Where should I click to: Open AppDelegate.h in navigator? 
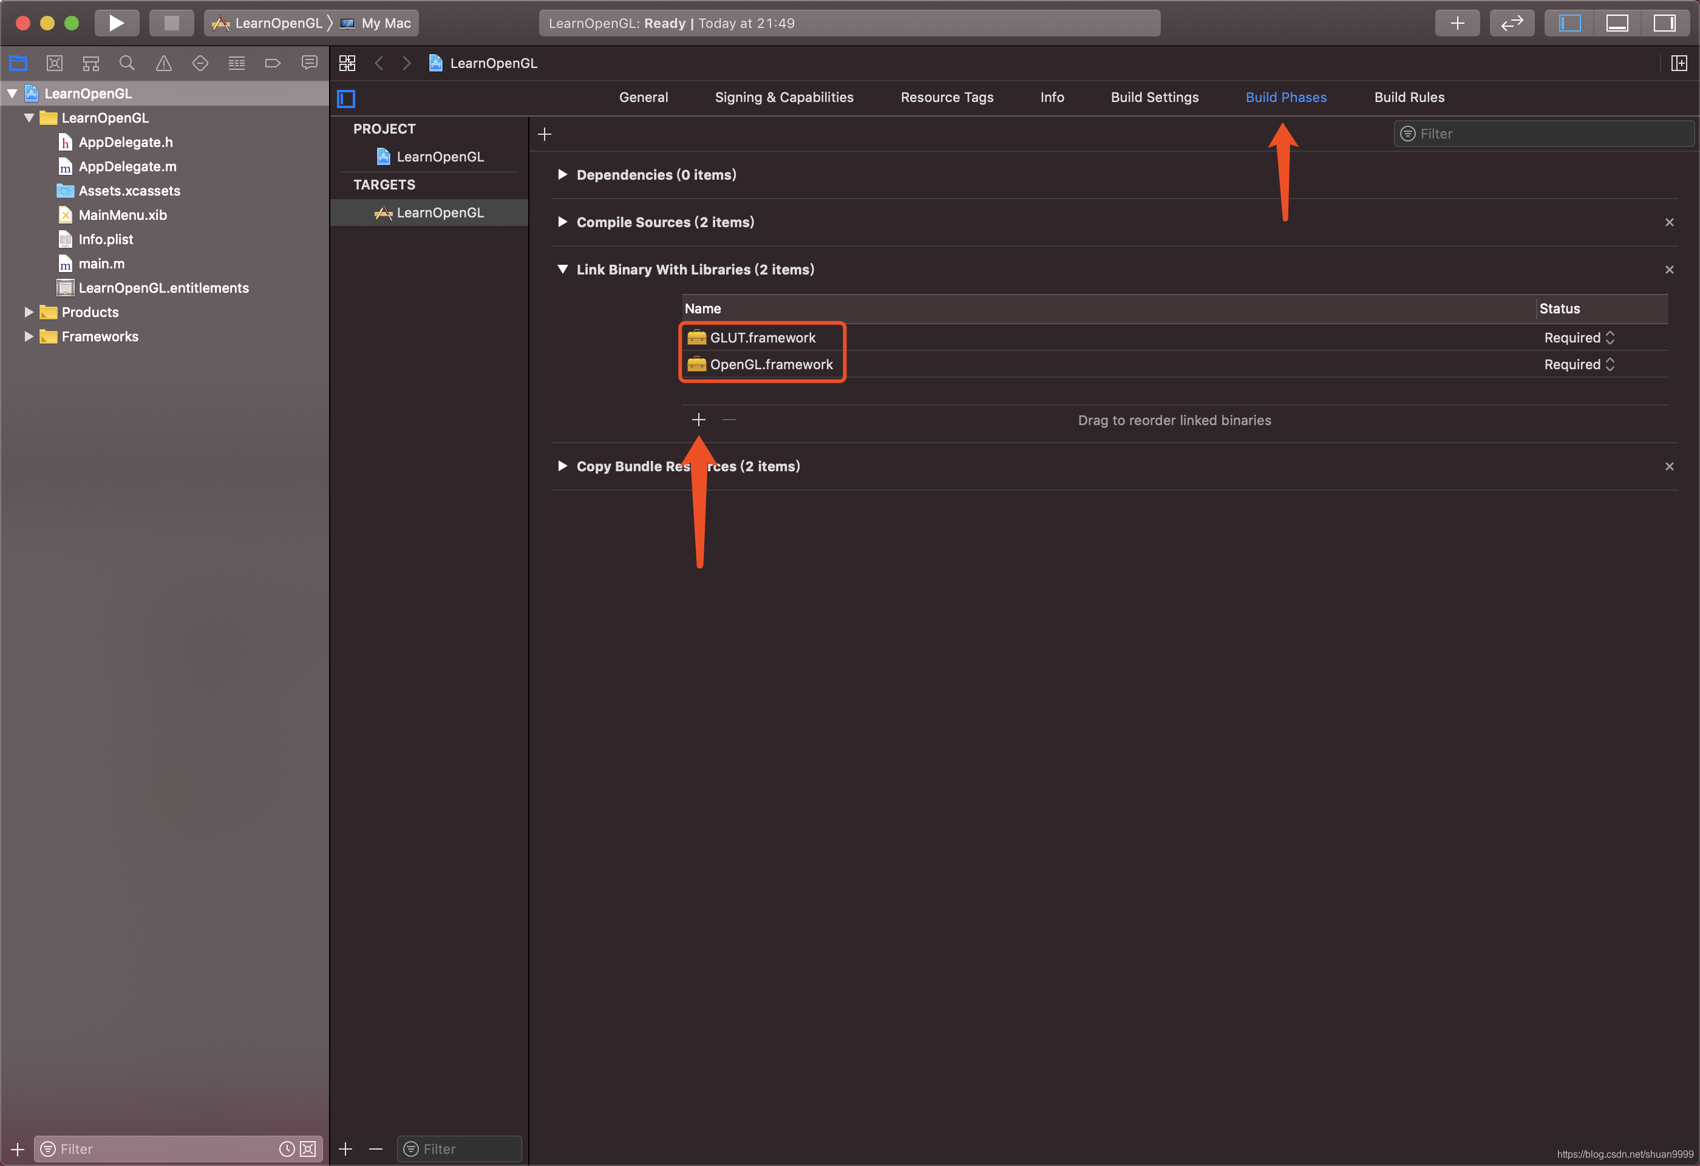[x=125, y=142]
